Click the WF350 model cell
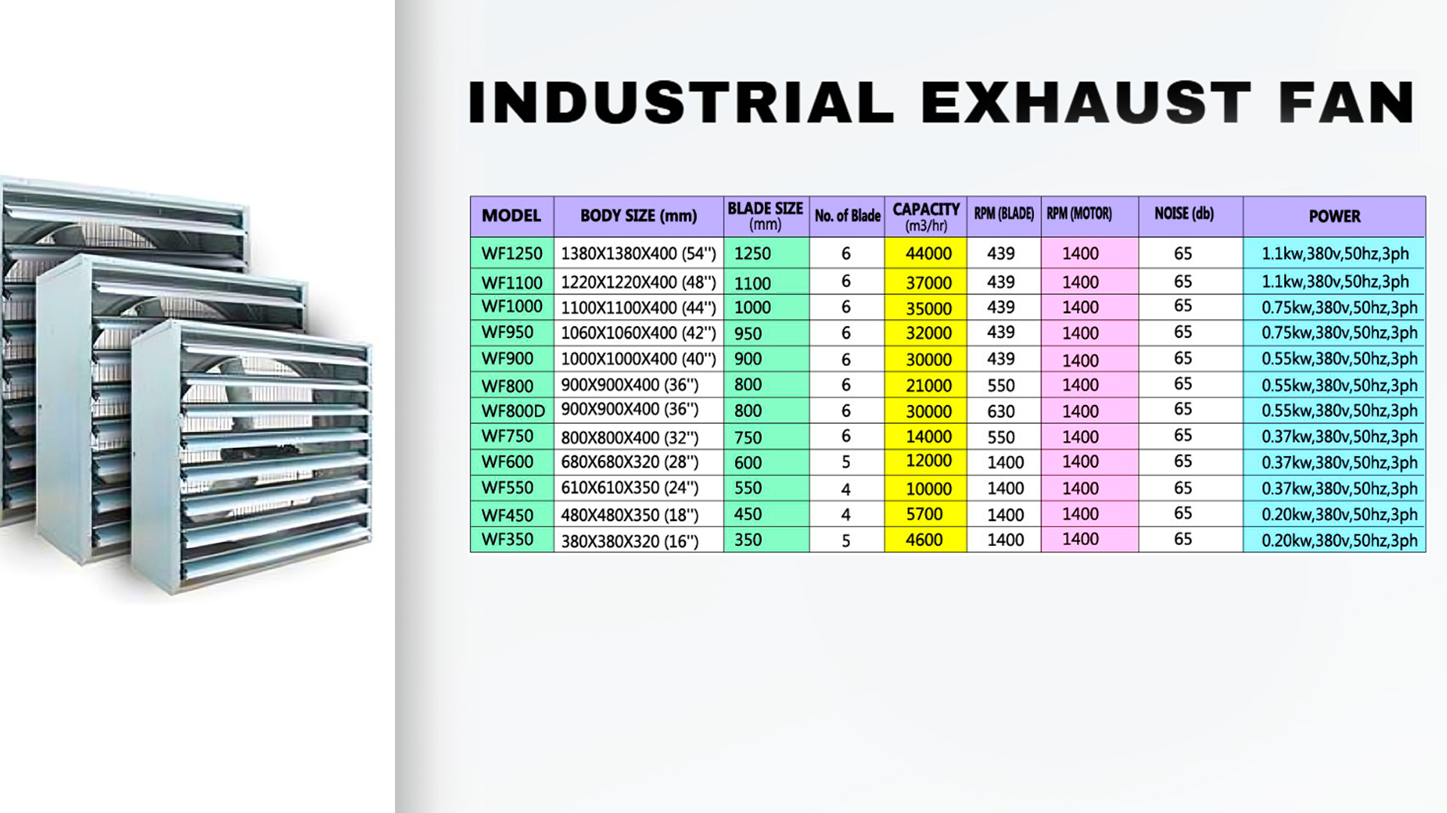The width and height of the screenshot is (1447, 813). coord(507,540)
